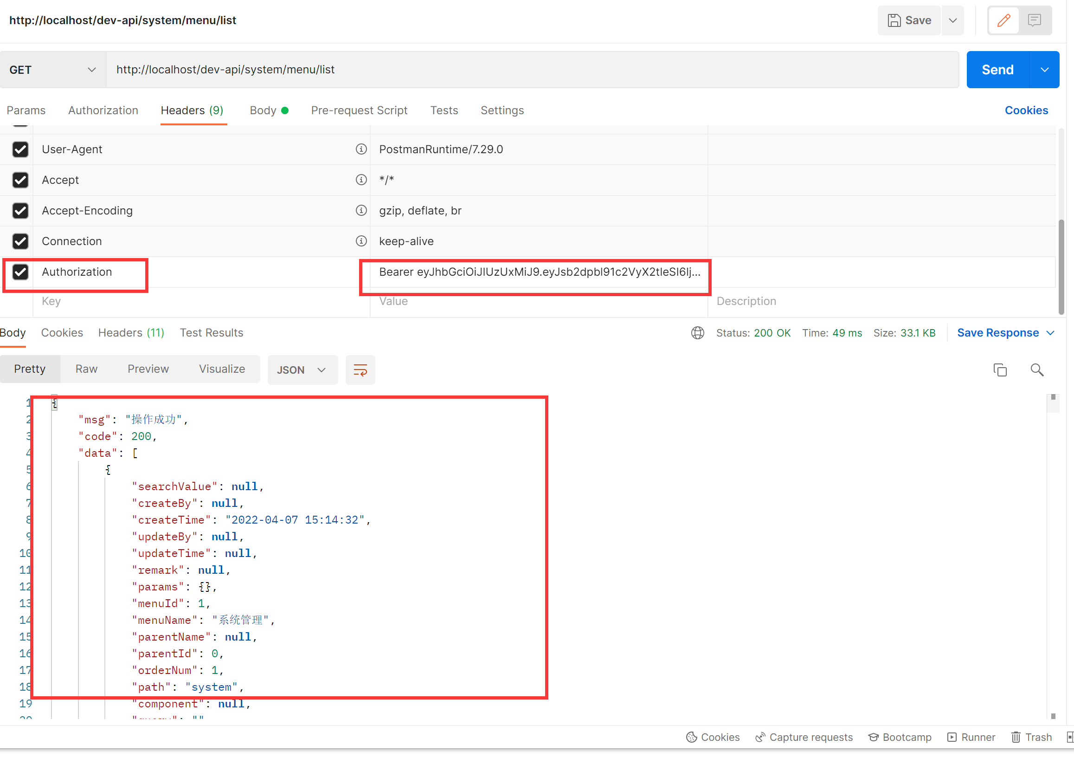Disable the Accept-Encoding header checkbox

[20, 211]
